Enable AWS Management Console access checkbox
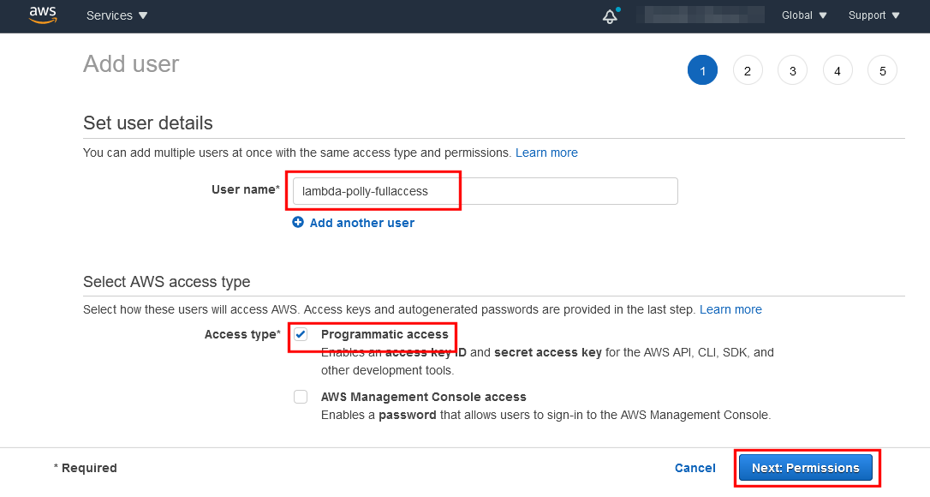 [301, 397]
